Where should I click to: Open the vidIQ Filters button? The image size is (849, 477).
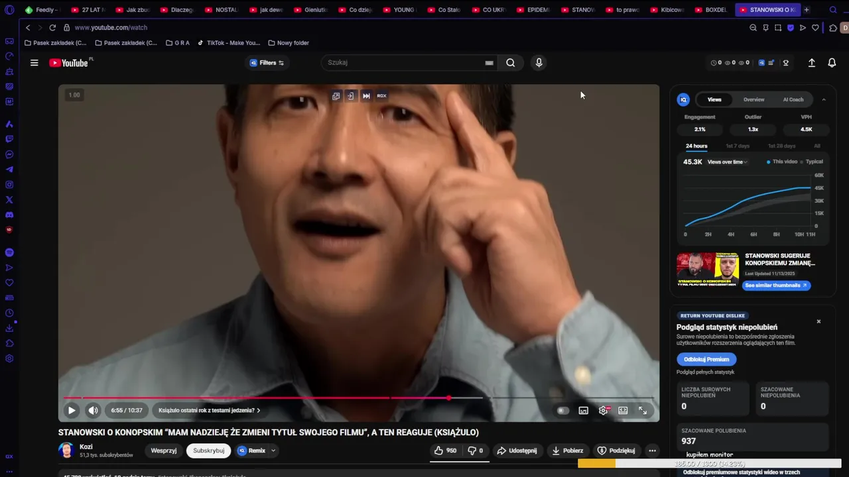tap(267, 63)
